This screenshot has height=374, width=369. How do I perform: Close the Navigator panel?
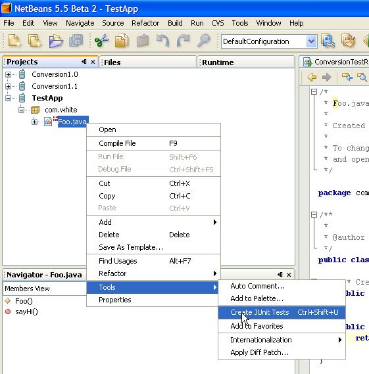tap(289, 275)
